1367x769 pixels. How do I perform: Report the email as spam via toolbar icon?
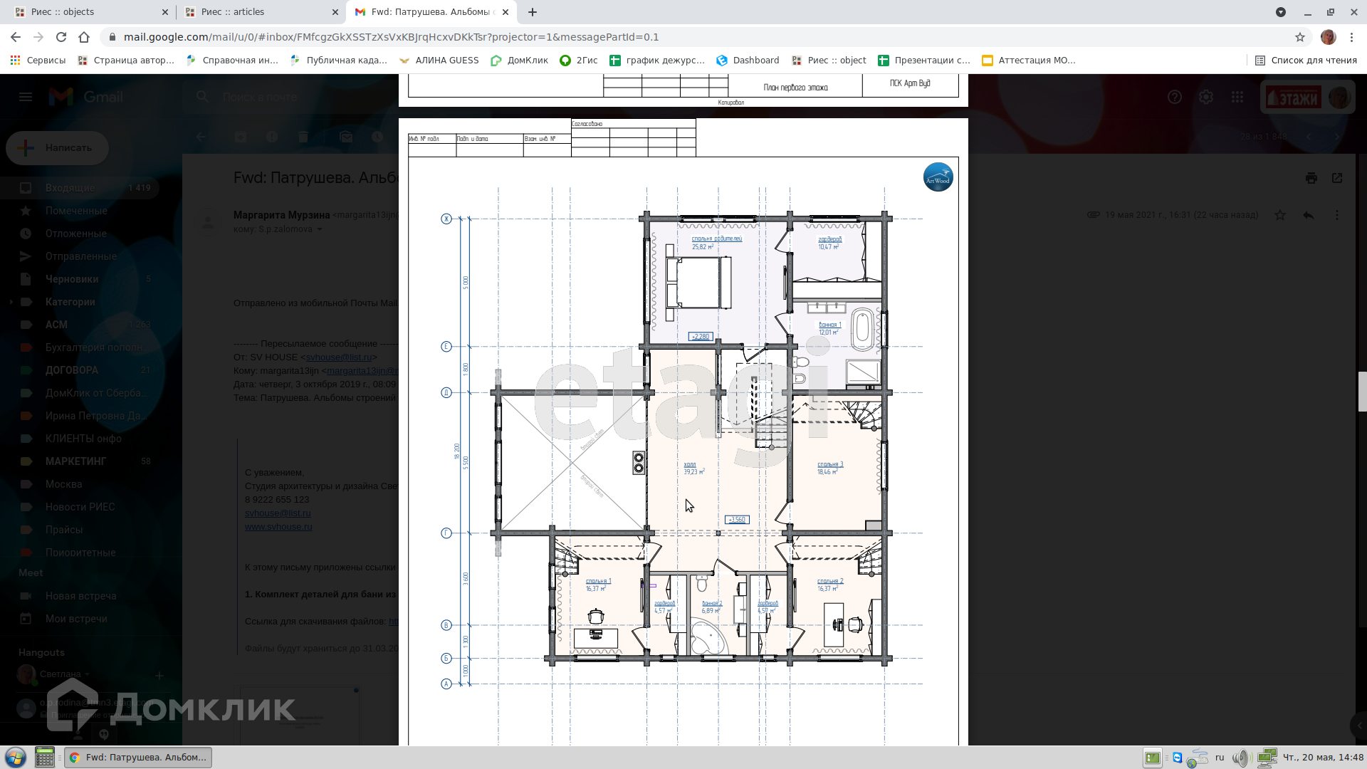tap(272, 137)
